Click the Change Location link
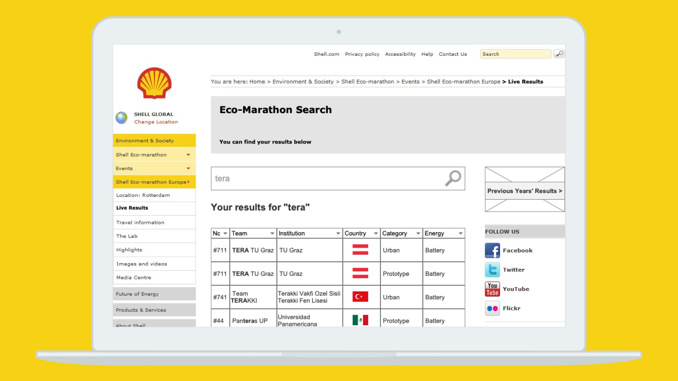The image size is (678, 381). (x=156, y=122)
